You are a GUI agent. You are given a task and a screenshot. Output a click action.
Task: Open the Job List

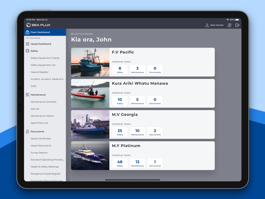click(x=35, y=109)
